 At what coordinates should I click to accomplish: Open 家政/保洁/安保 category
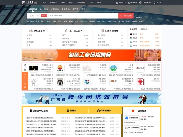pos(104,45)
